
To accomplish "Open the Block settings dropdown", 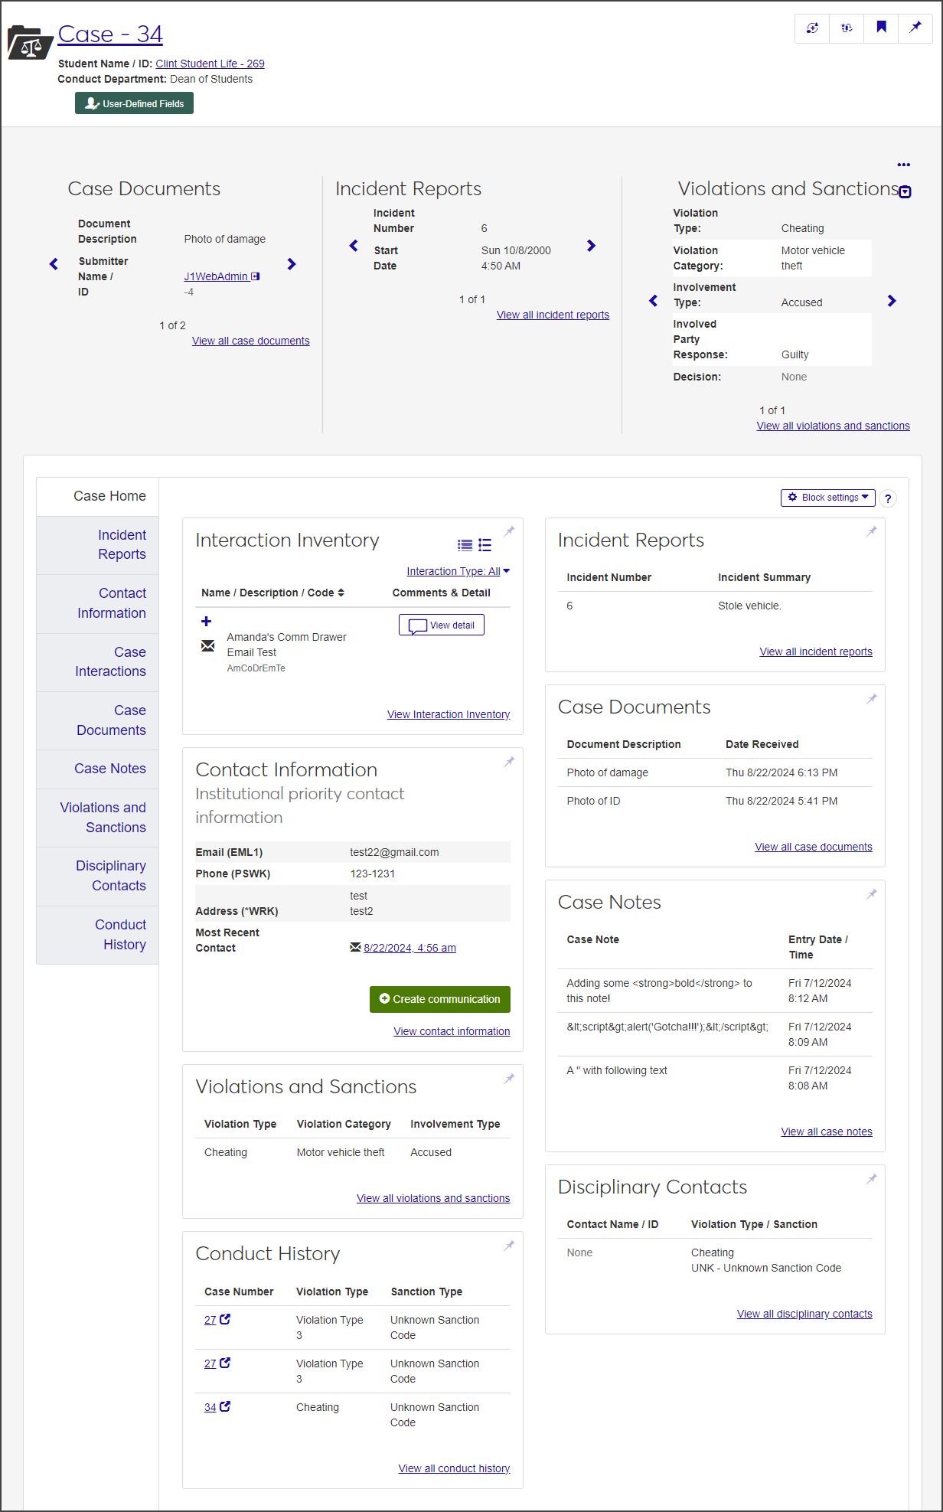I will (827, 498).
